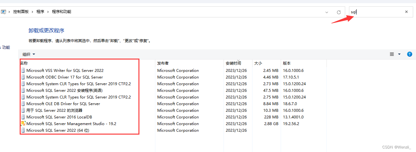
Task: Refresh the programs list
Action: pyautogui.click(x=339, y=12)
